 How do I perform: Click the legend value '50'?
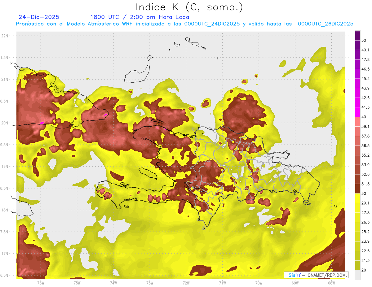(x=364, y=41)
